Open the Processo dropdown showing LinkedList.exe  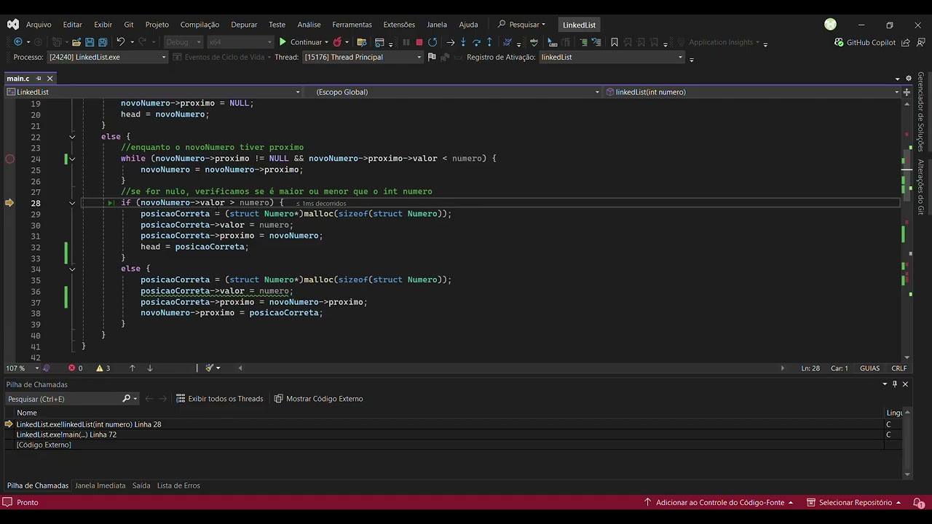coord(107,57)
